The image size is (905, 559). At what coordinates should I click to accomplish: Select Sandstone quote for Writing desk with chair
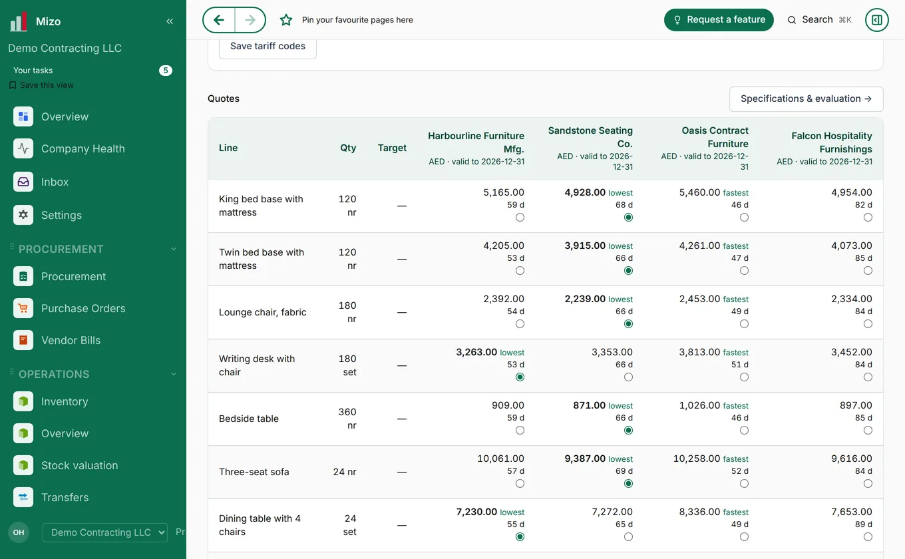(x=628, y=377)
